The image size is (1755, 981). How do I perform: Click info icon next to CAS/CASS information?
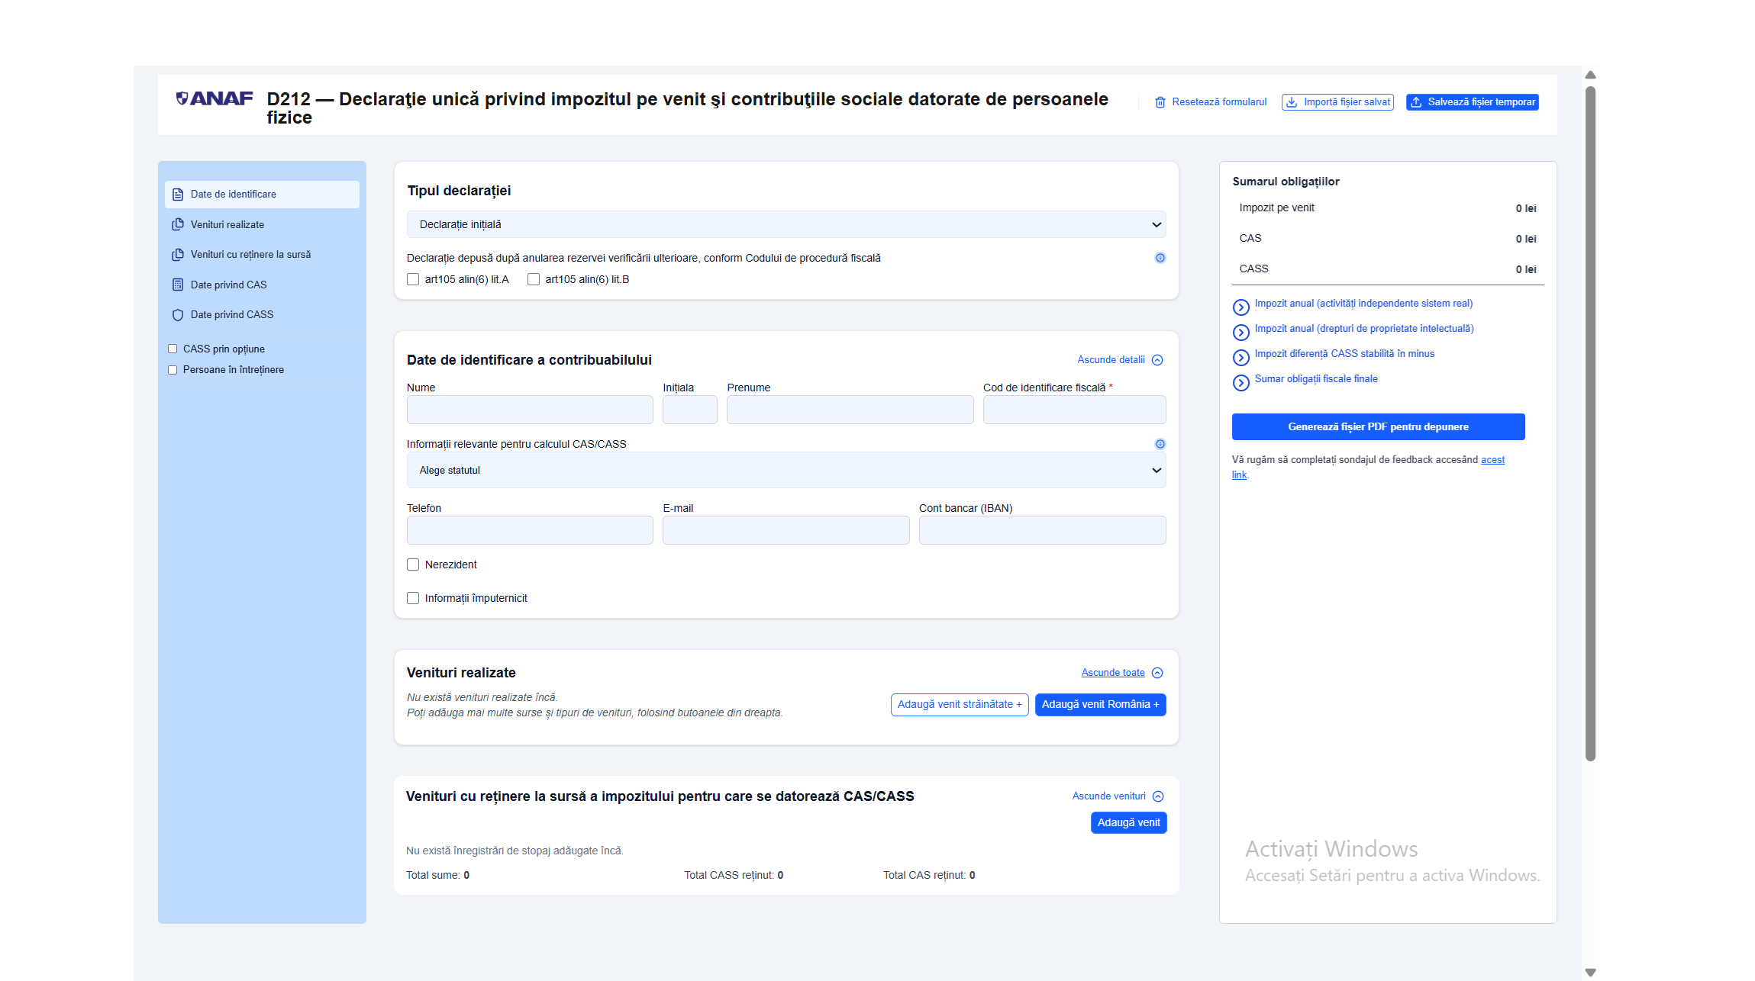(x=1160, y=444)
